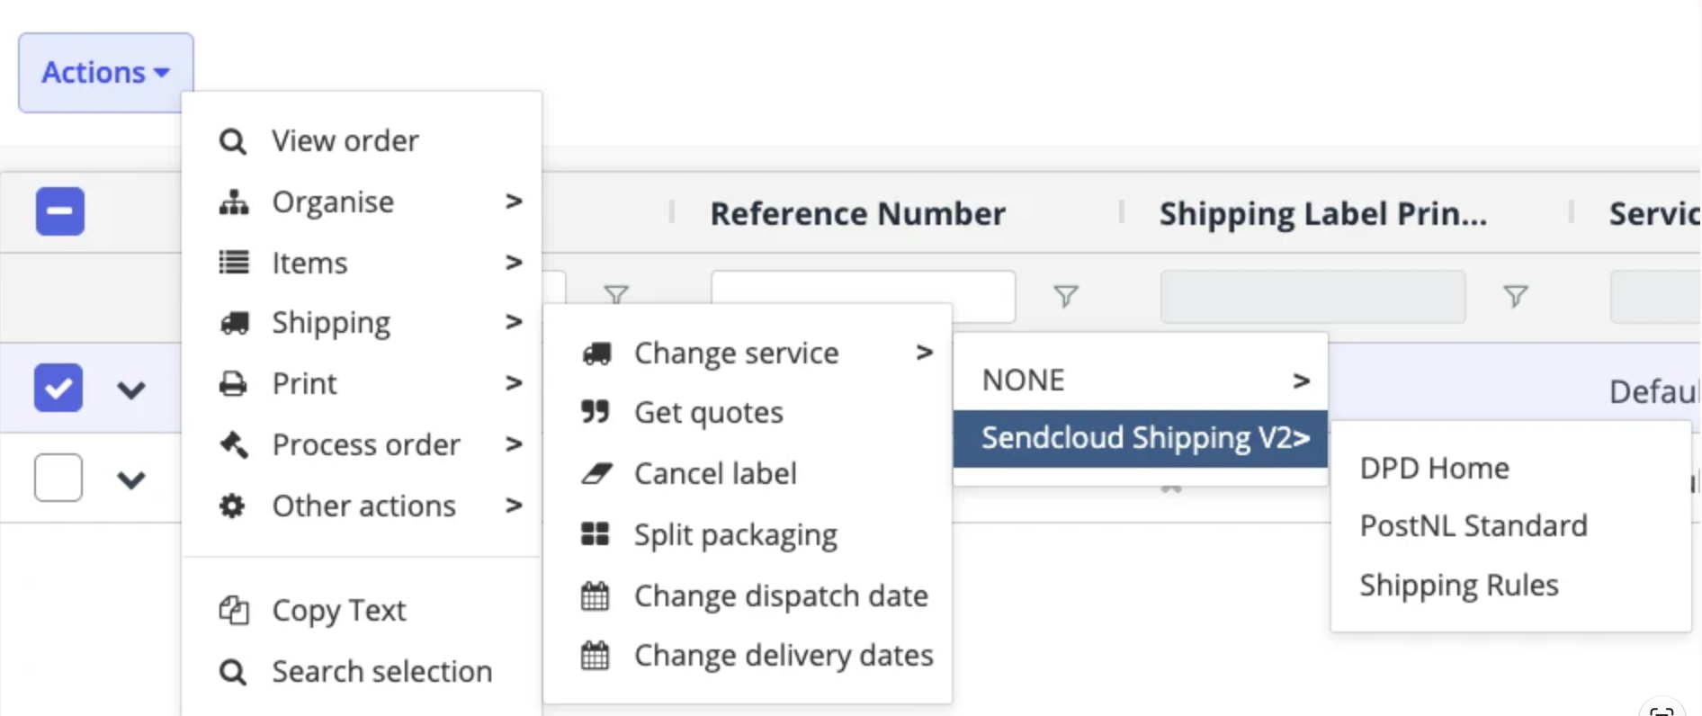
Task: Click Copy Text in the Actions menu
Action: tap(362, 611)
